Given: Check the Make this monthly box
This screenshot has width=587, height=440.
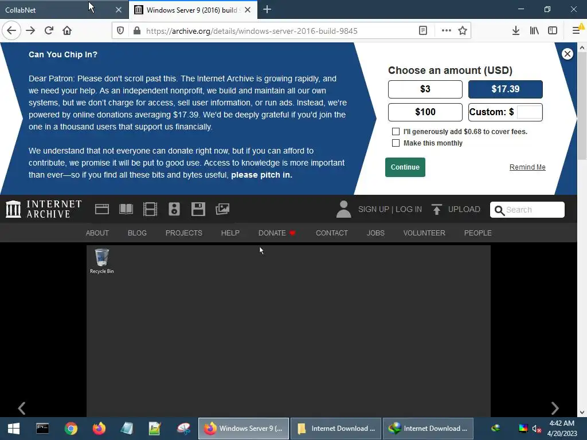Looking at the screenshot, I should 396,143.
